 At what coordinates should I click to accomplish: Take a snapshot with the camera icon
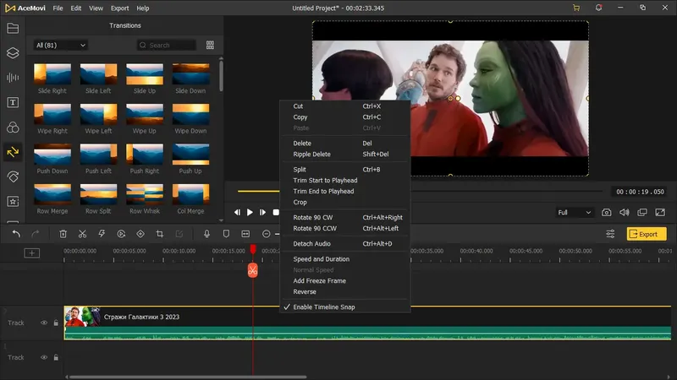click(607, 213)
